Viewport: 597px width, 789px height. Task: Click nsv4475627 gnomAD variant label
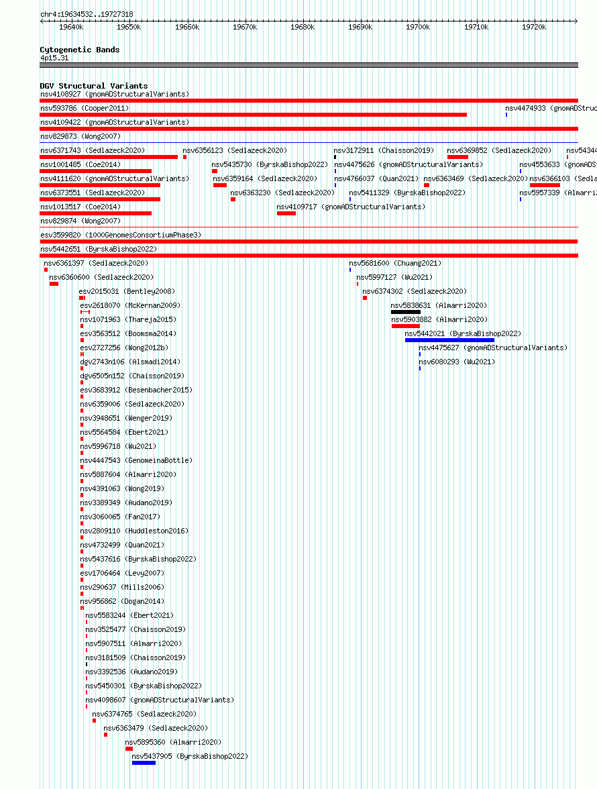click(x=494, y=348)
